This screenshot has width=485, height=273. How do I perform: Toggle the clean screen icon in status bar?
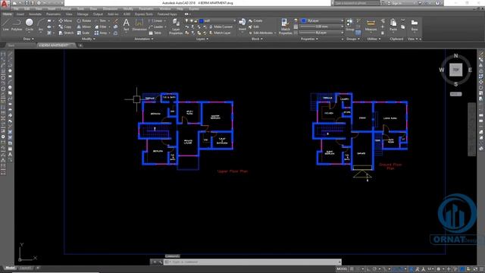click(x=476, y=269)
